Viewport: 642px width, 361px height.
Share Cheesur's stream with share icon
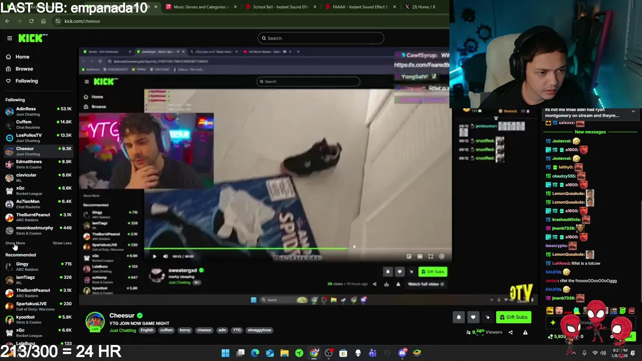coord(511,332)
